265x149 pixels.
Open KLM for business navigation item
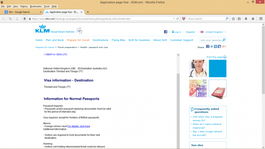coord(139,40)
